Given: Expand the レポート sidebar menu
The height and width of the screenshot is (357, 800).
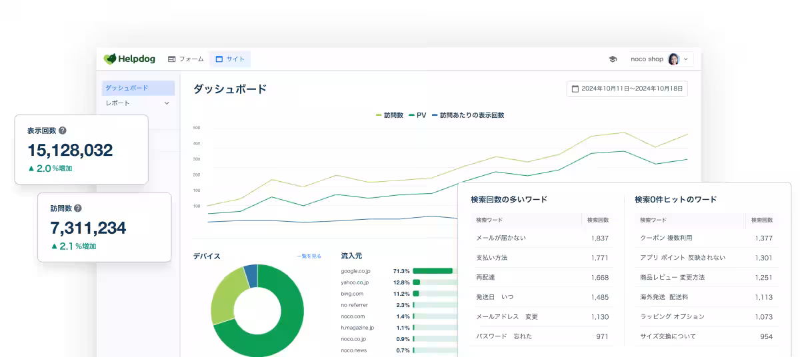Looking at the screenshot, I should coord(166,103).
